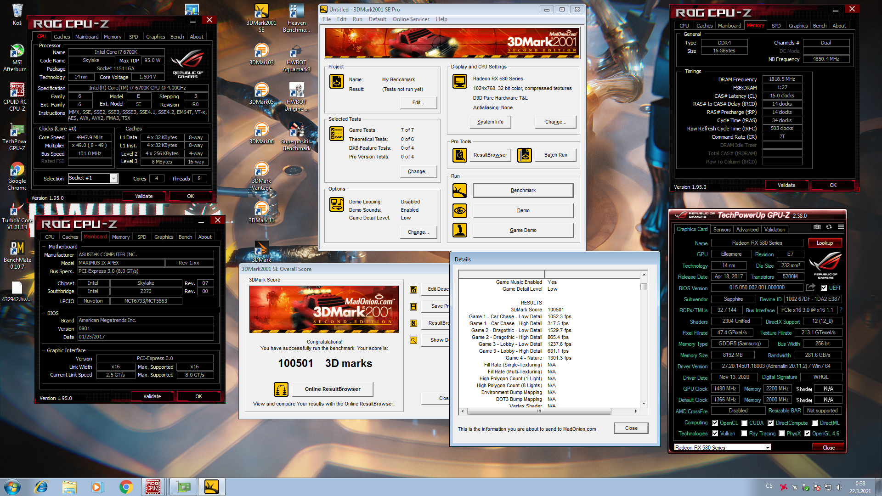Screen dimensions: 882x496
Task: Toggle the UEFI checkbox in GPU-Z
Action: (x=824, y=288)
